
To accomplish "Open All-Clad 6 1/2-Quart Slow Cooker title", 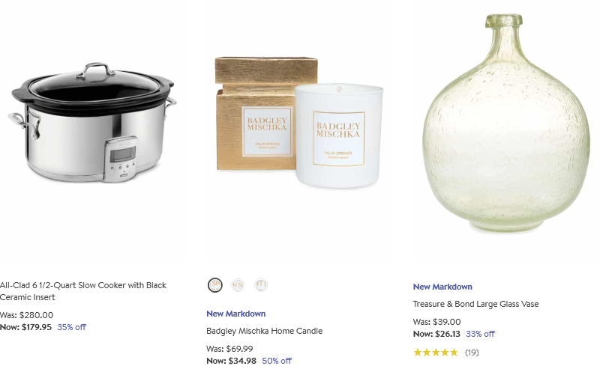I will 83,291.
